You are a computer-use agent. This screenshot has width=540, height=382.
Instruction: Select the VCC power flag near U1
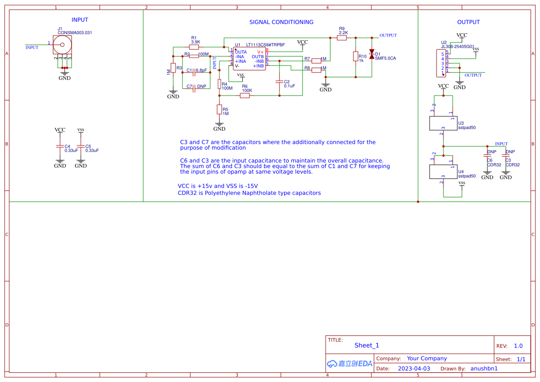pos(303,42)
